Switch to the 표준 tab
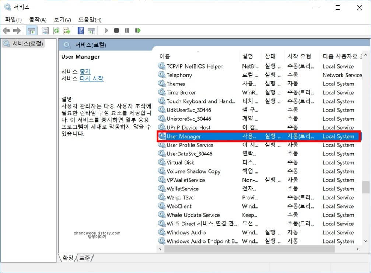The height and width of the screenshot is (273, 371). [84, 258]
